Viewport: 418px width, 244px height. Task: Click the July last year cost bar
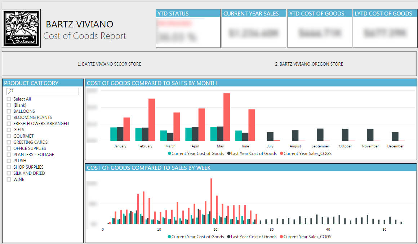[270, 137]
